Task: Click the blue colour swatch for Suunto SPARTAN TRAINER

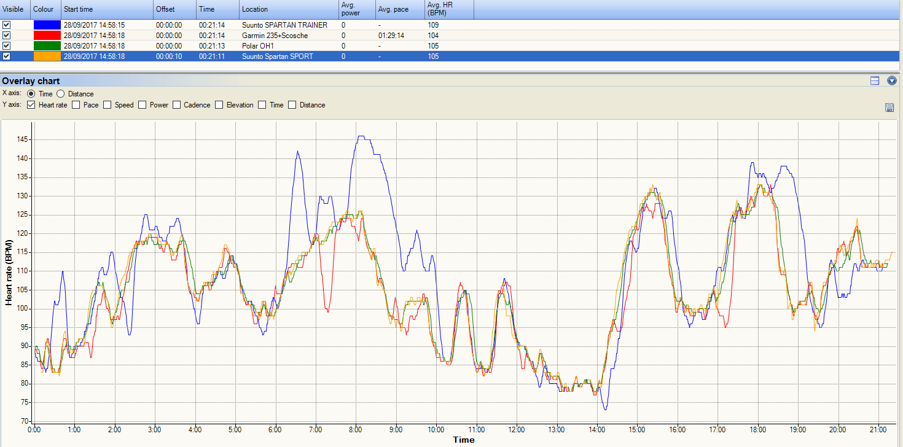Action: pos(47,25)
